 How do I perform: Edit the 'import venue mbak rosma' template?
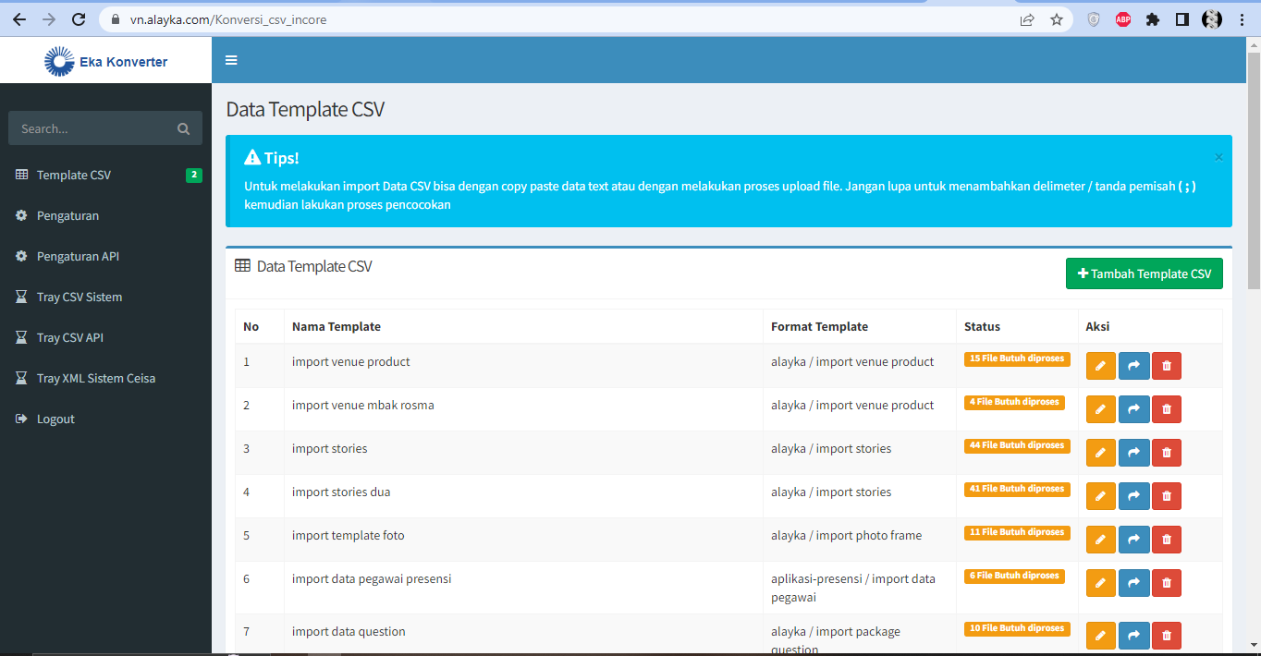[x=1100, y=409]
